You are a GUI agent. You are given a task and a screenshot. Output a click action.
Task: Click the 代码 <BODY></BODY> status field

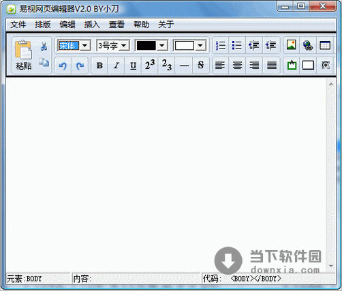tap(268, 278)
